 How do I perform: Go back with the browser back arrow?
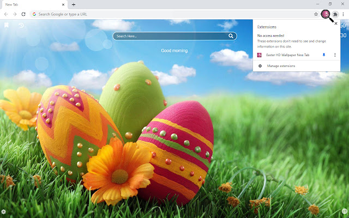(x=6, y=14)
